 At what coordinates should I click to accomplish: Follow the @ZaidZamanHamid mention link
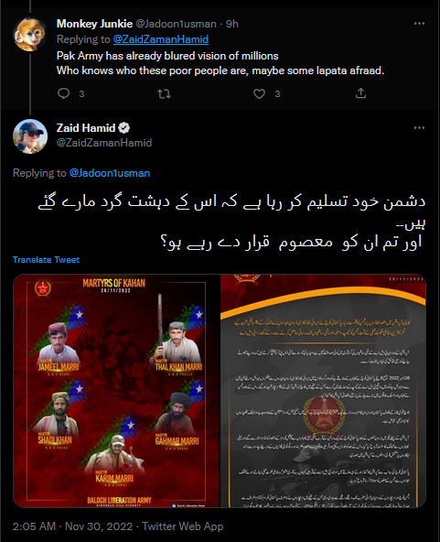pos(161,39)
